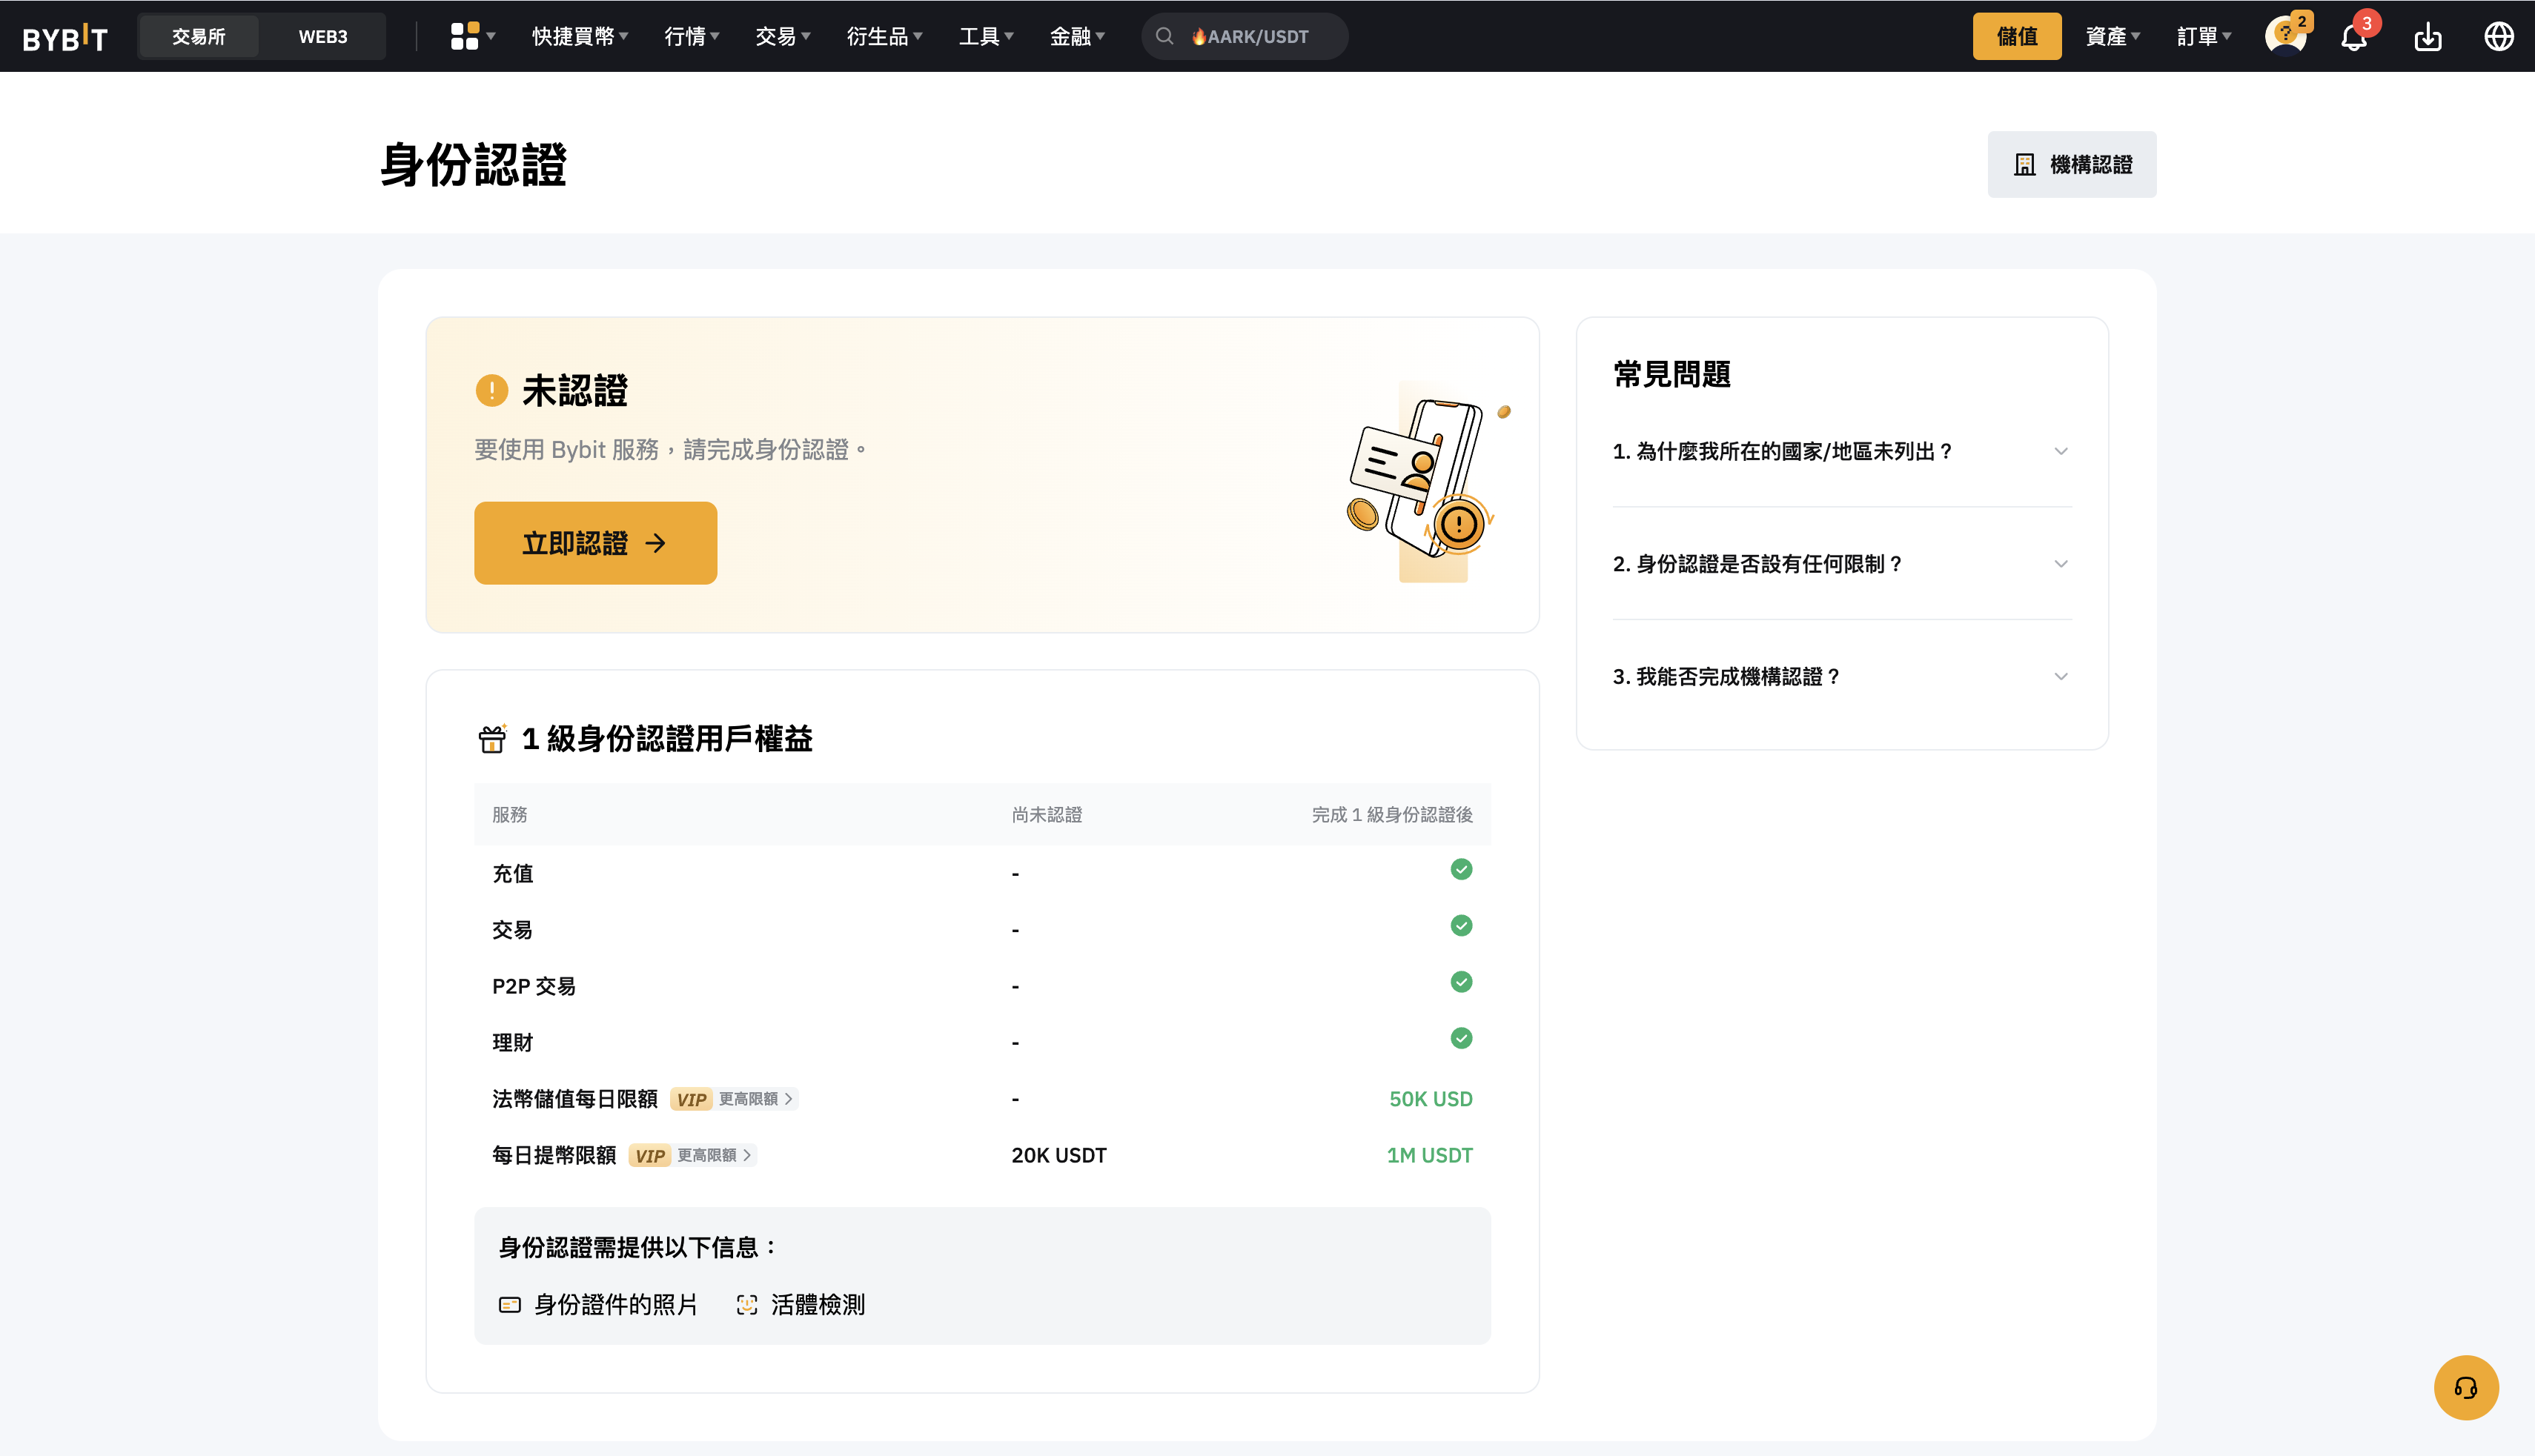Click the 身份證件的照片 requirement text
Screen dimensions: 2535x1456
click(x=615, y=1304)
